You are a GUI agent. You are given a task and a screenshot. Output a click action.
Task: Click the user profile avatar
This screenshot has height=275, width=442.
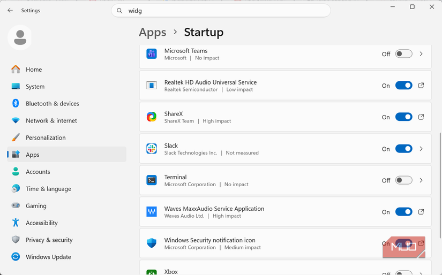coord(20,37)
